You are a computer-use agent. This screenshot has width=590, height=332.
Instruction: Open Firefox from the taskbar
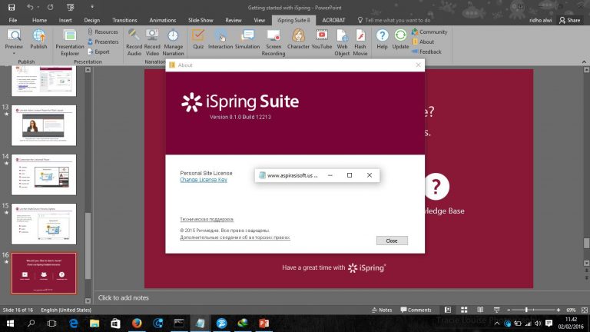coord(137,324)
